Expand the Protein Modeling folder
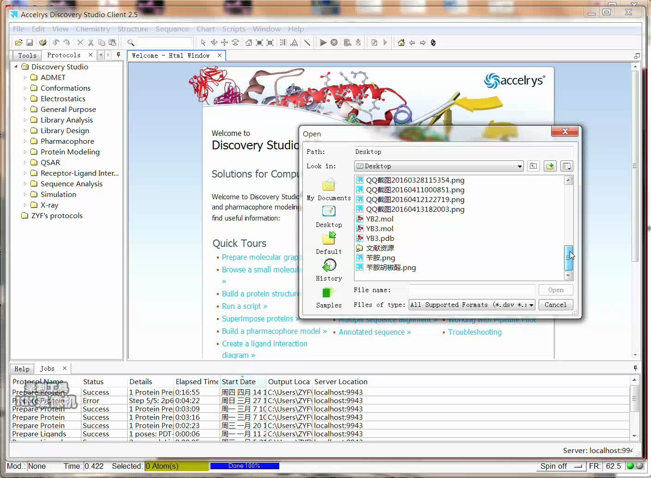The width and height of the screenshot is (651, 478). click(x=25, y=152)
